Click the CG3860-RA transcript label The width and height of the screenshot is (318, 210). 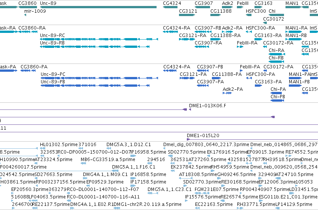[32, 28]
